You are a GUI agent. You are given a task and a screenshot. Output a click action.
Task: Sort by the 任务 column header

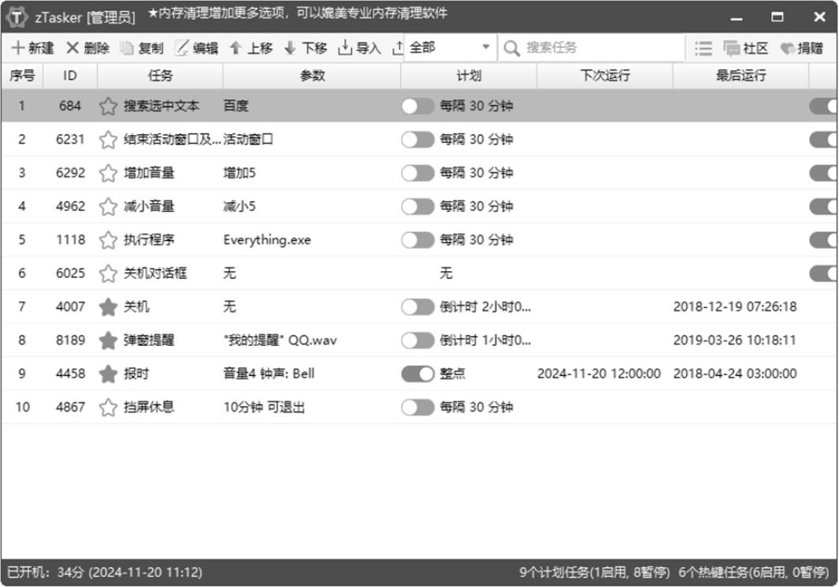tap(160, 76)
